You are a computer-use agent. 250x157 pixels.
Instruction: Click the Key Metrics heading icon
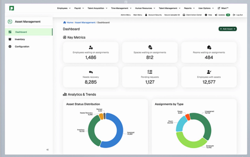click(65, 37)
